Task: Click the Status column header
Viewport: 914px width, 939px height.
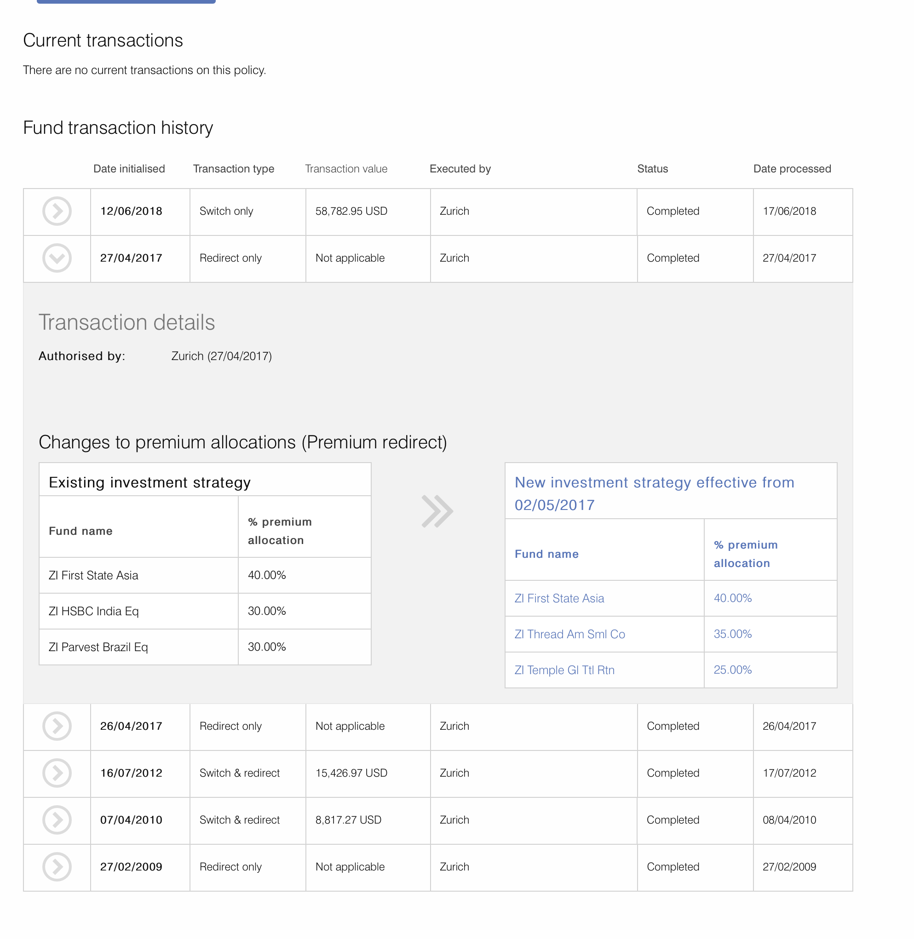Action: 652,169
